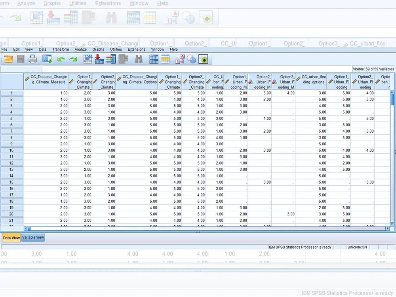Viewport: 396px width, 297px height.
Task: Open a data document via folder icon
Action: [8, 59]
